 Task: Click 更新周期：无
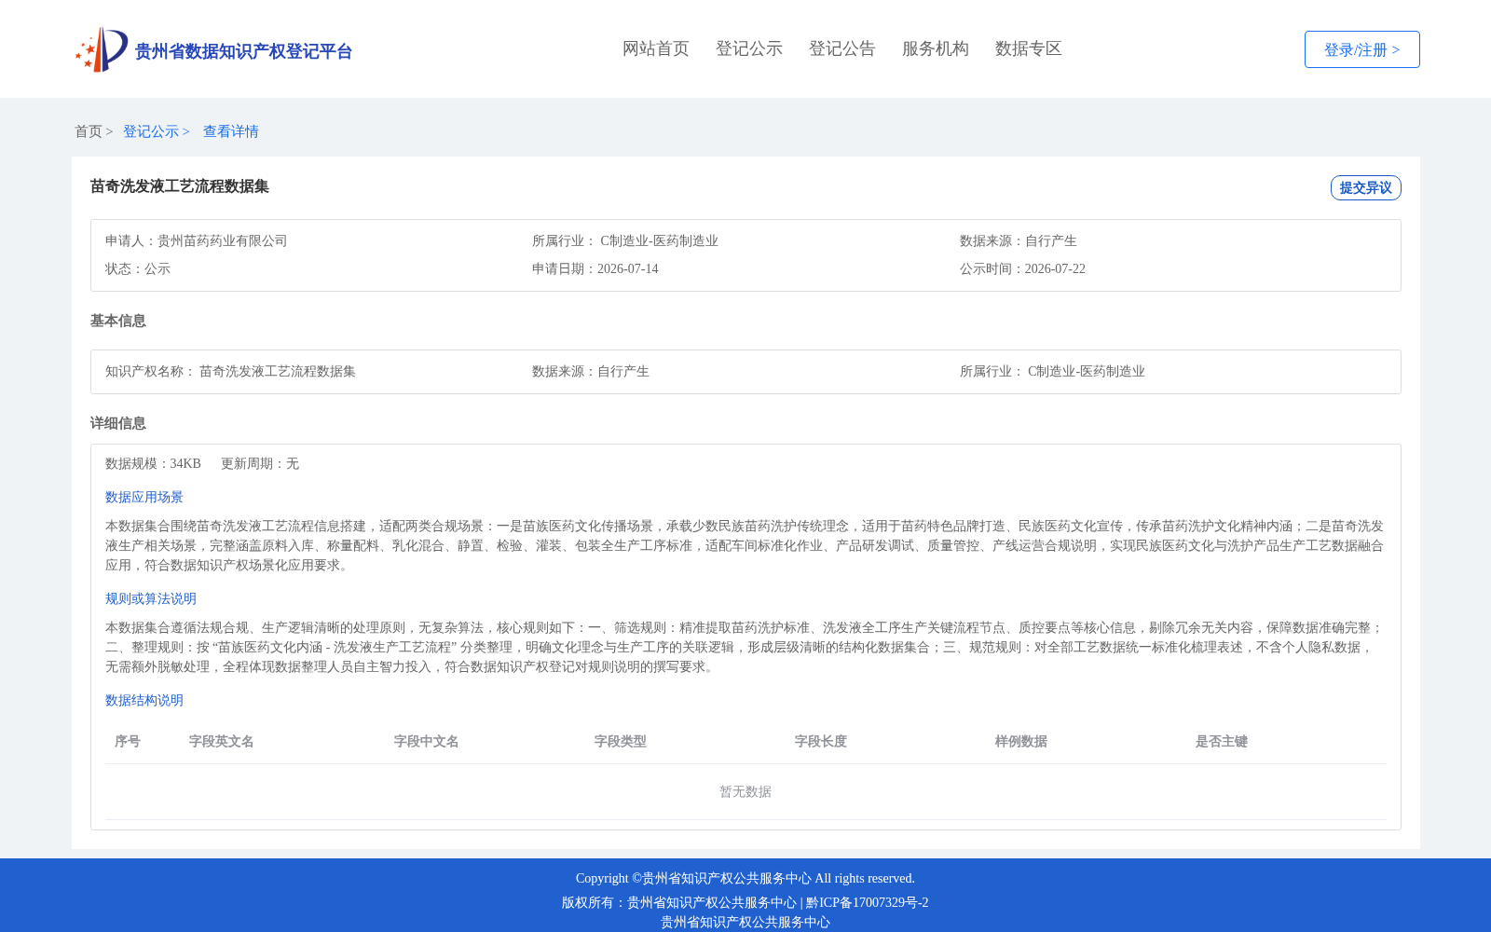(260, 463)
